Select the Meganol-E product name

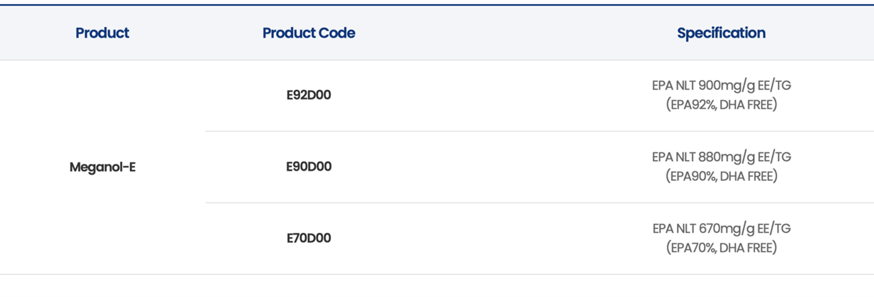point(102,167)
